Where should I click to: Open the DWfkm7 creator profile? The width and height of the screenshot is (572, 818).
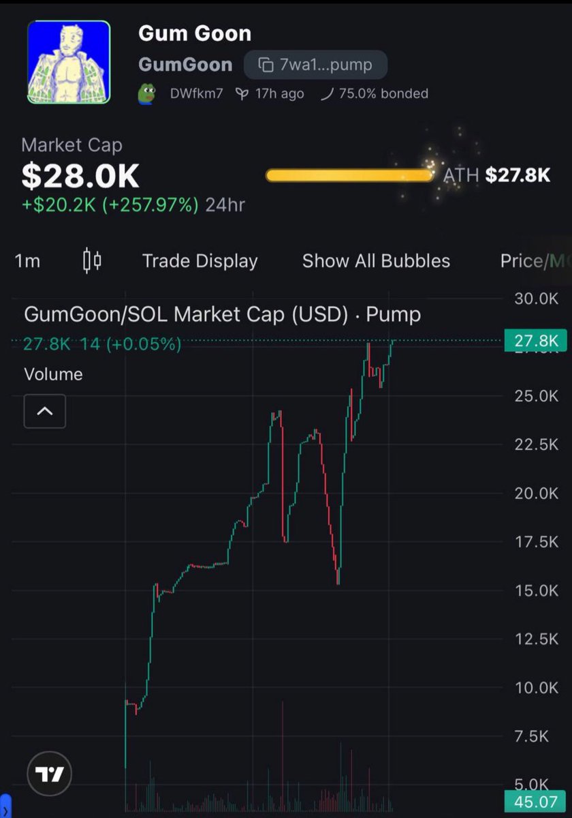[197, 93]
